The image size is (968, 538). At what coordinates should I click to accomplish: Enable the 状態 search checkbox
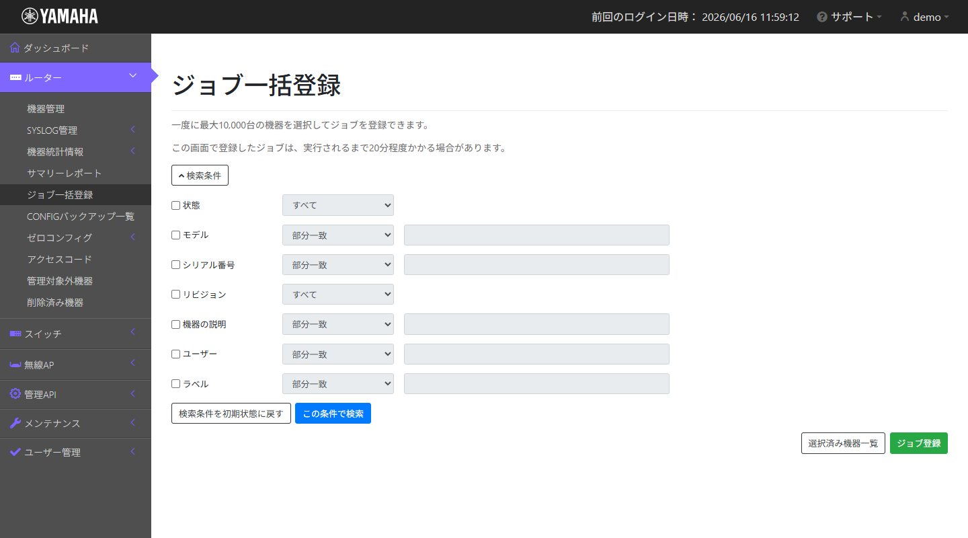tap(176, 205)
